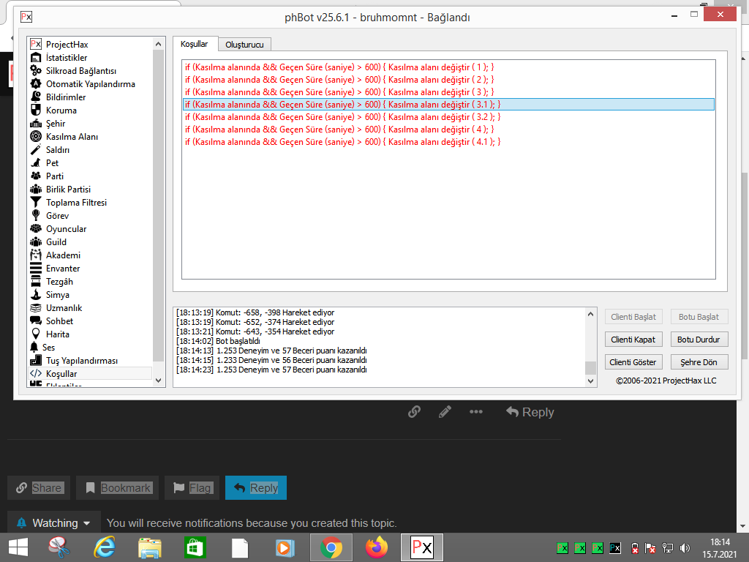Open the Watching notification dropdown

click(x=55, y=523)
